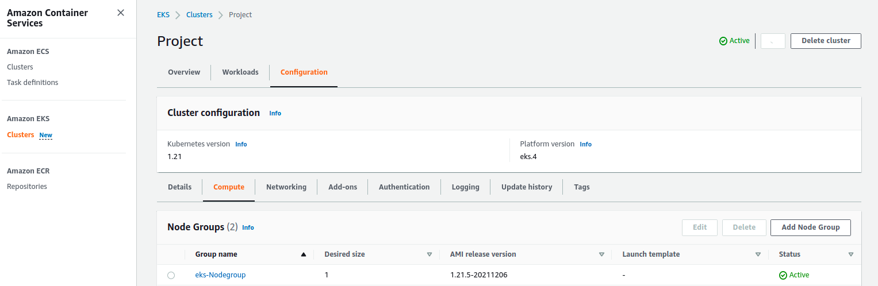Click the breadcrumb chevron after Clusters
The width and height of the screenshot is (878, 286).
[221, 15]
